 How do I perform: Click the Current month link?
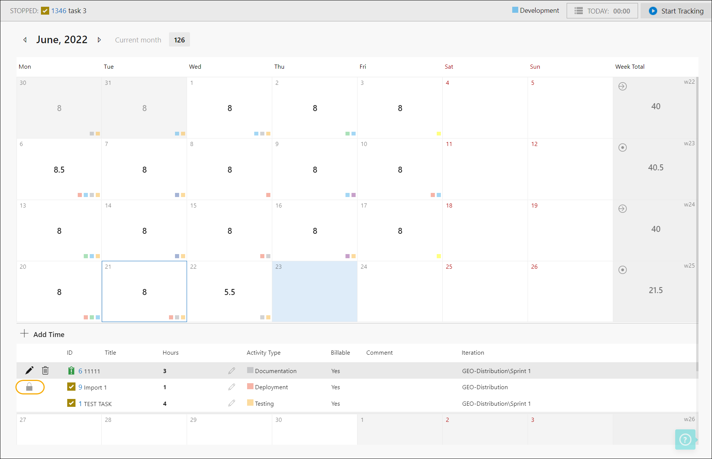coord(138,40)
